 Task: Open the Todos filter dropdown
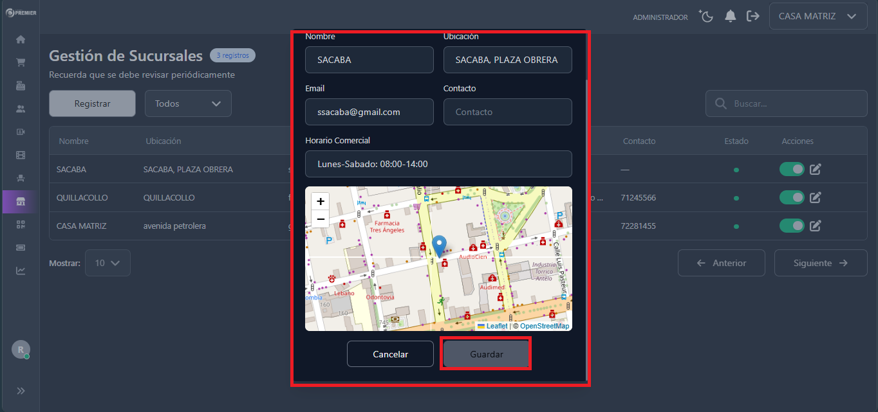point(188,103)
